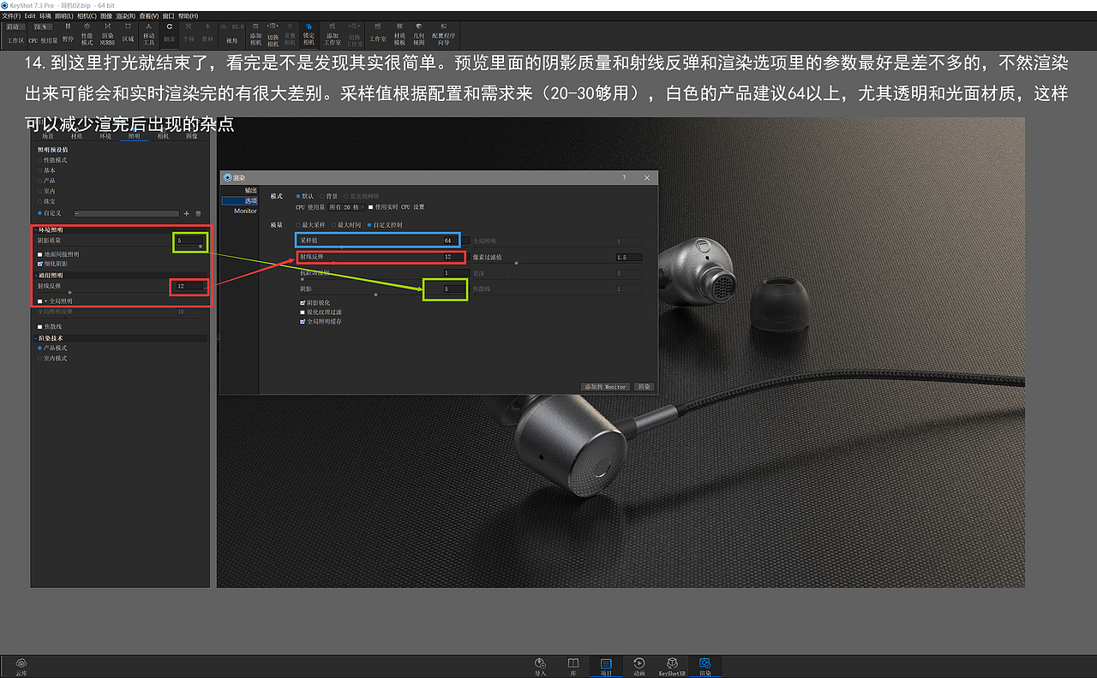Click pixel filter value field 1.5

pyautogui.click(x=628, y=257)
